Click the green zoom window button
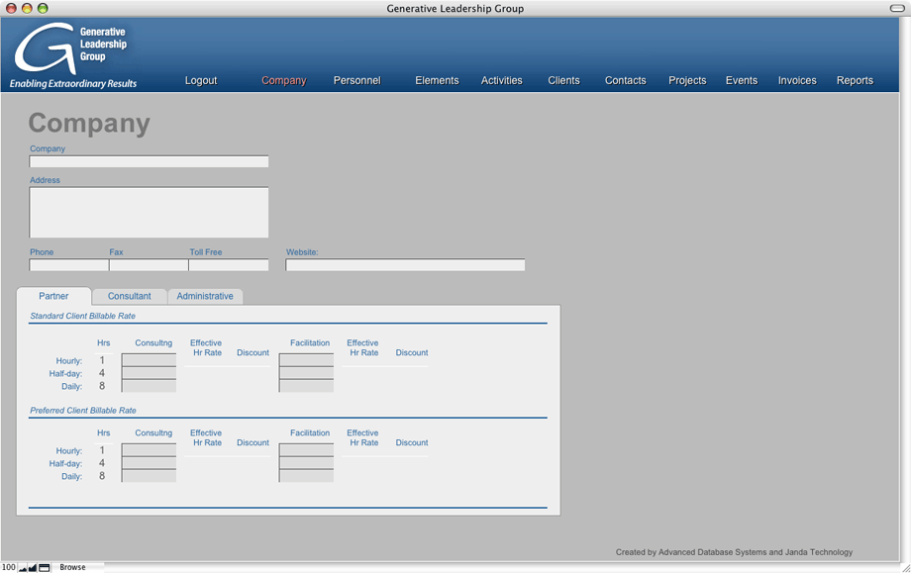The image size is (911, 573). pos(43,8)
